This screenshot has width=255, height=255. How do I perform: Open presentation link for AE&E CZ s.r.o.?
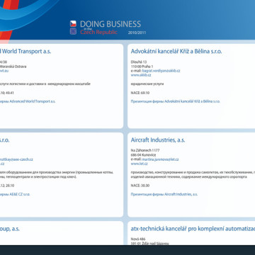[x=15, y=194]
